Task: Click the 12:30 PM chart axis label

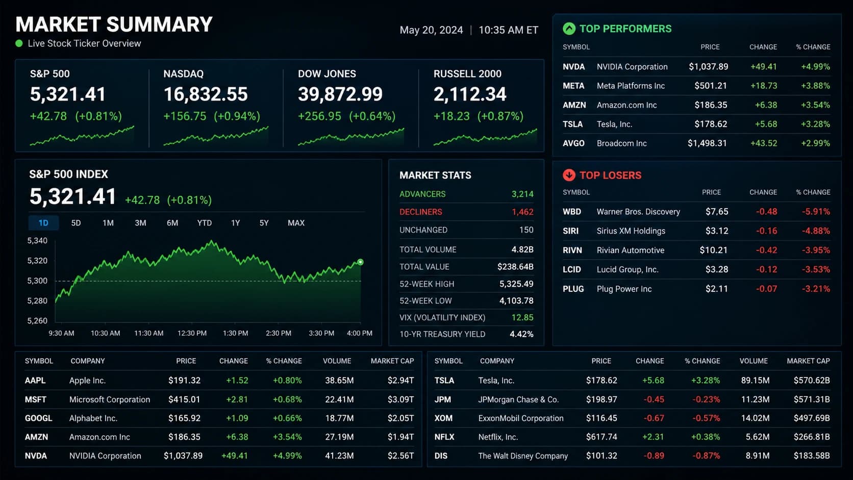Action: 192,333
